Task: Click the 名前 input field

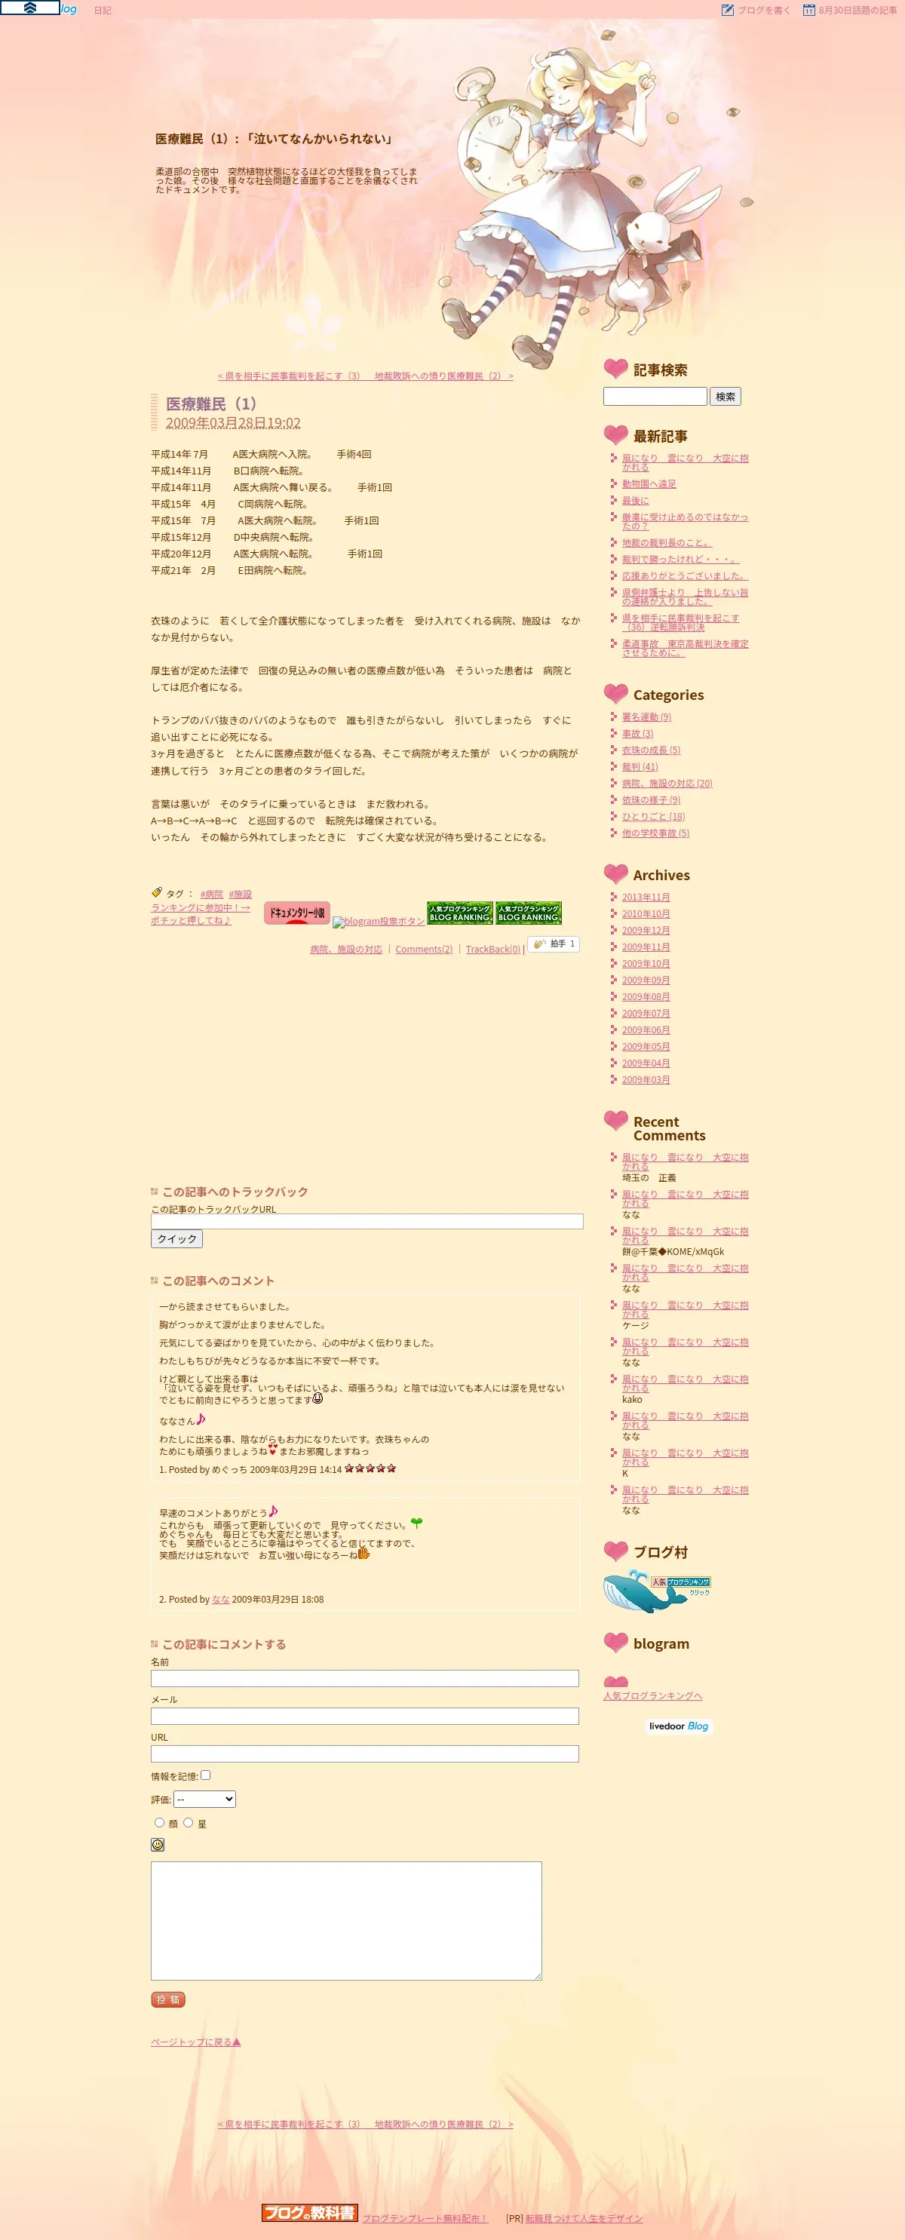Action: [x=364, y=1678]
